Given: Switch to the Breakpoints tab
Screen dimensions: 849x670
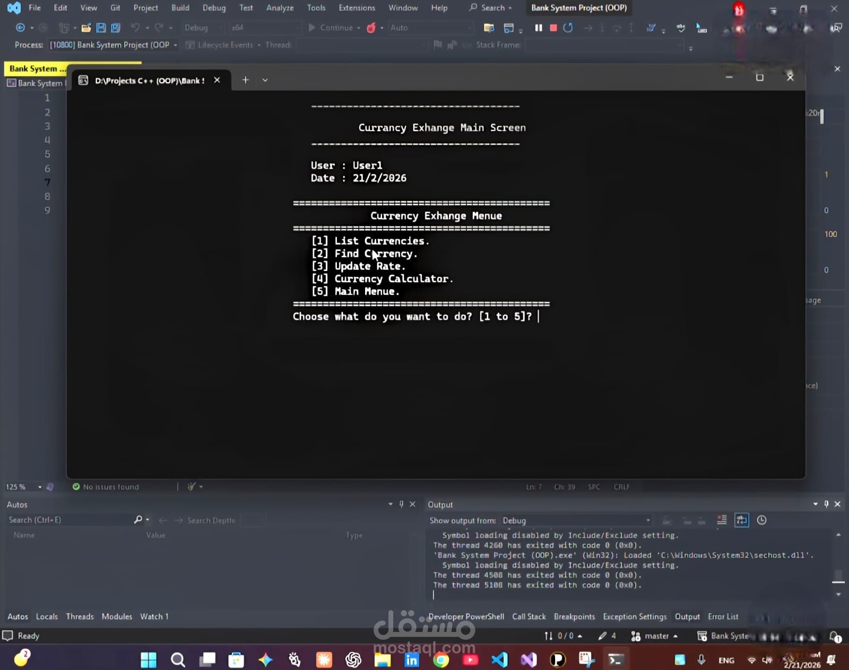Looking at the screenshot, I should tap(574, 616).
